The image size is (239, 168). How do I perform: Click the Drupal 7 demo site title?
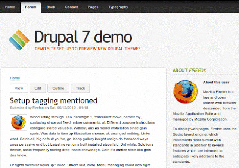(83, 37)
